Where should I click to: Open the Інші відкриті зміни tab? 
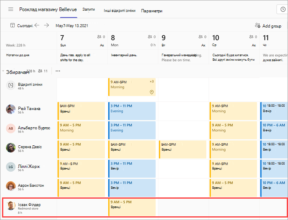tap(119, 11)
